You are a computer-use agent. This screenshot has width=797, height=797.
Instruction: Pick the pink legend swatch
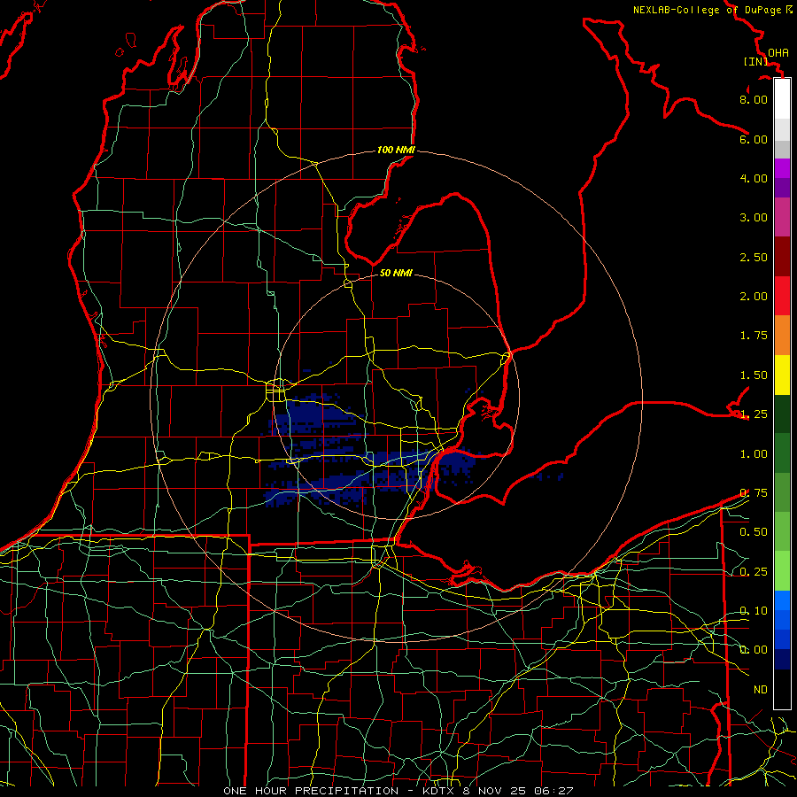coord(782,218)
